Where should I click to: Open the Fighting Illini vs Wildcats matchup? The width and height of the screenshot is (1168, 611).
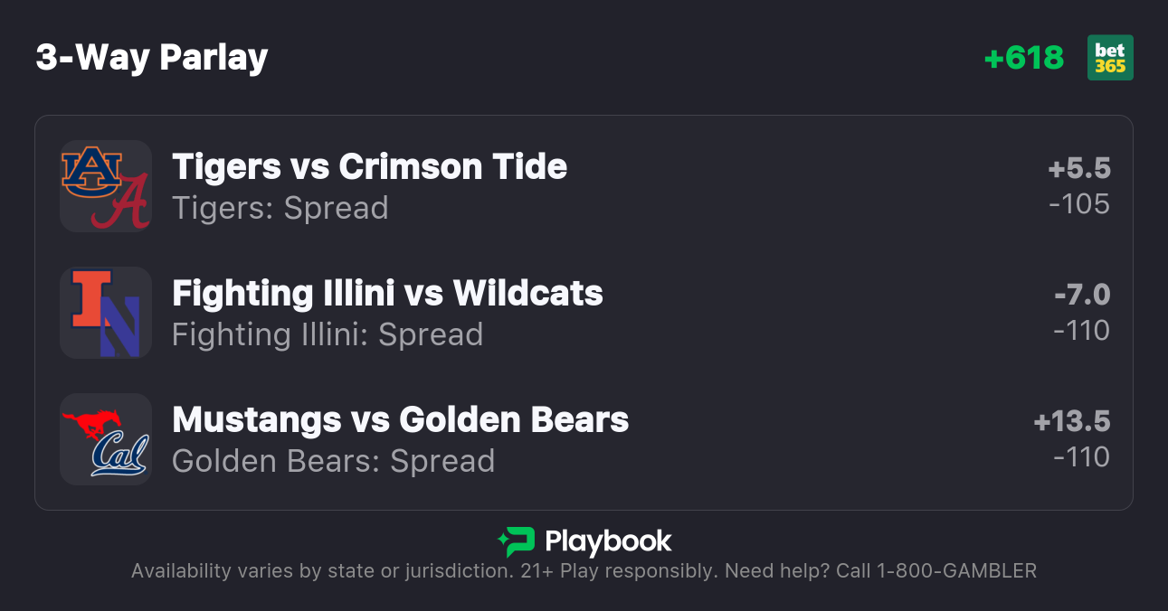387,294
